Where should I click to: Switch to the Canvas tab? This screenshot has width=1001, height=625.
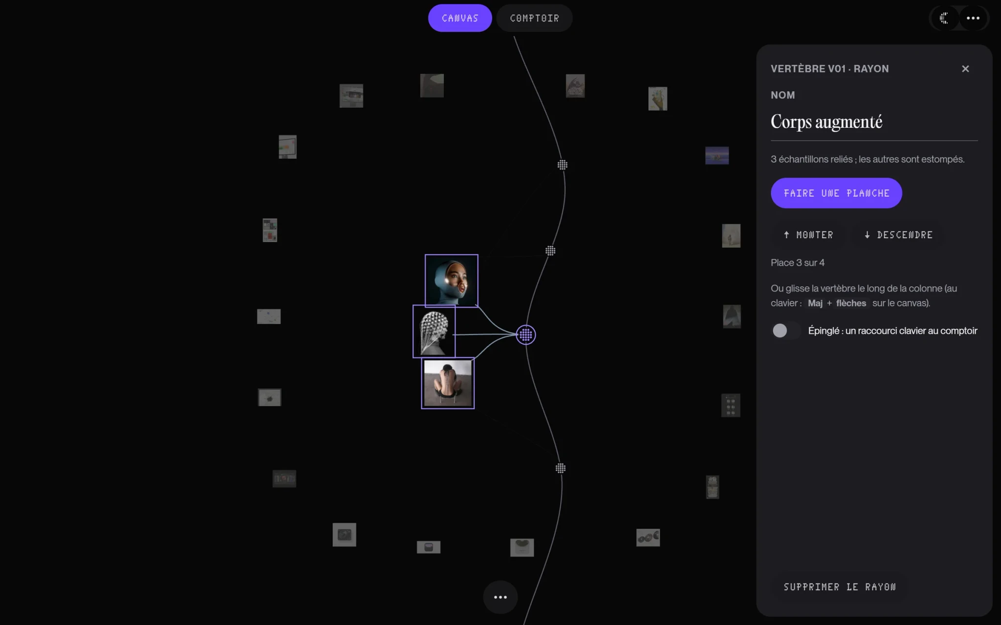pos(460,18)
